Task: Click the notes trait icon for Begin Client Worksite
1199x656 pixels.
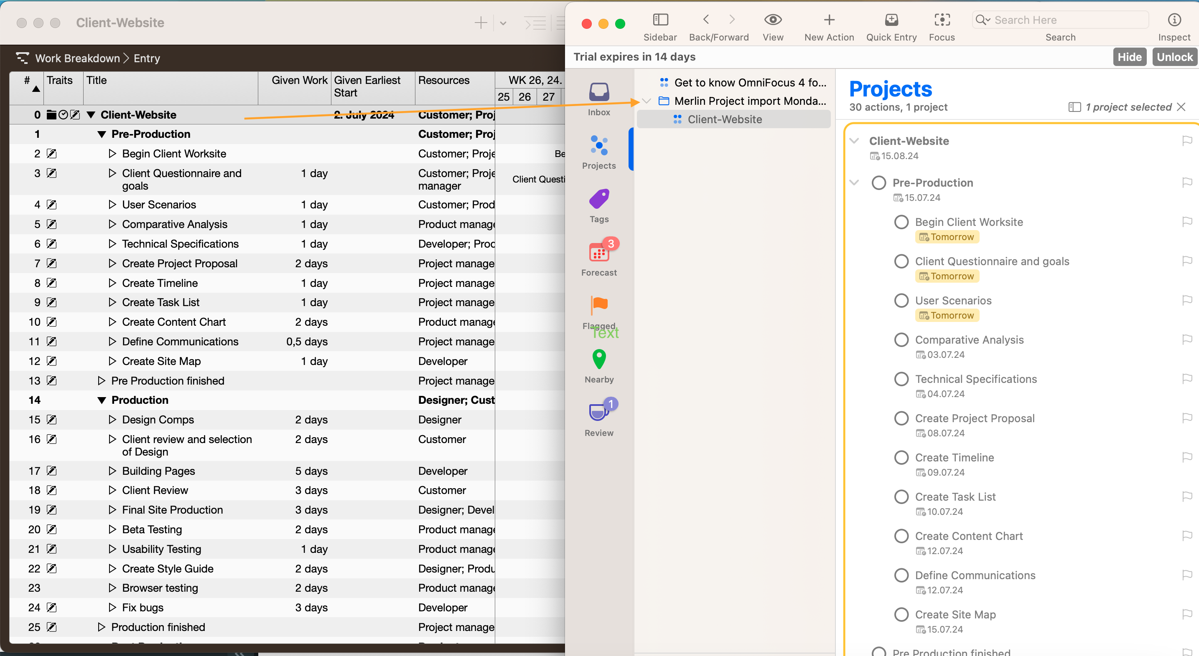Action: pyautogui.click(x=52, y=153)
